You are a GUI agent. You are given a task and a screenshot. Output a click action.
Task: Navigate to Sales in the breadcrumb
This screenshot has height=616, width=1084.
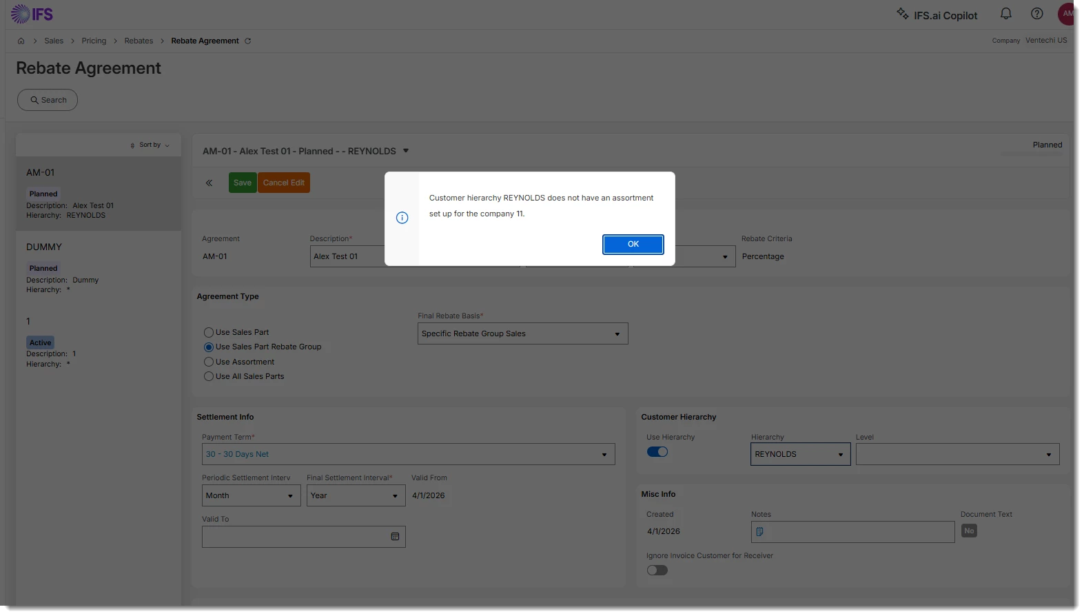[x=54, y=41]
